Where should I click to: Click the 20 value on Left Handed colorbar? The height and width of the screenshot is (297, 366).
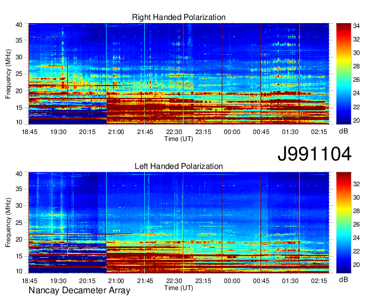(x=356, y=265)
